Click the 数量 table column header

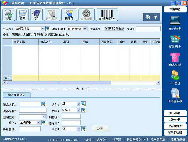[135, 42]
